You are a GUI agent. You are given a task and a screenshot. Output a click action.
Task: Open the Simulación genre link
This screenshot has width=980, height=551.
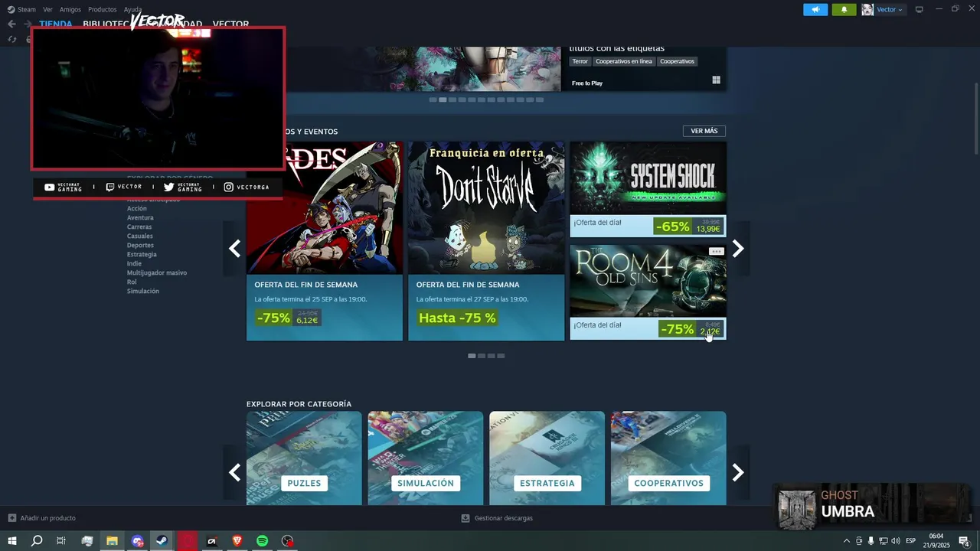point(143,291)
